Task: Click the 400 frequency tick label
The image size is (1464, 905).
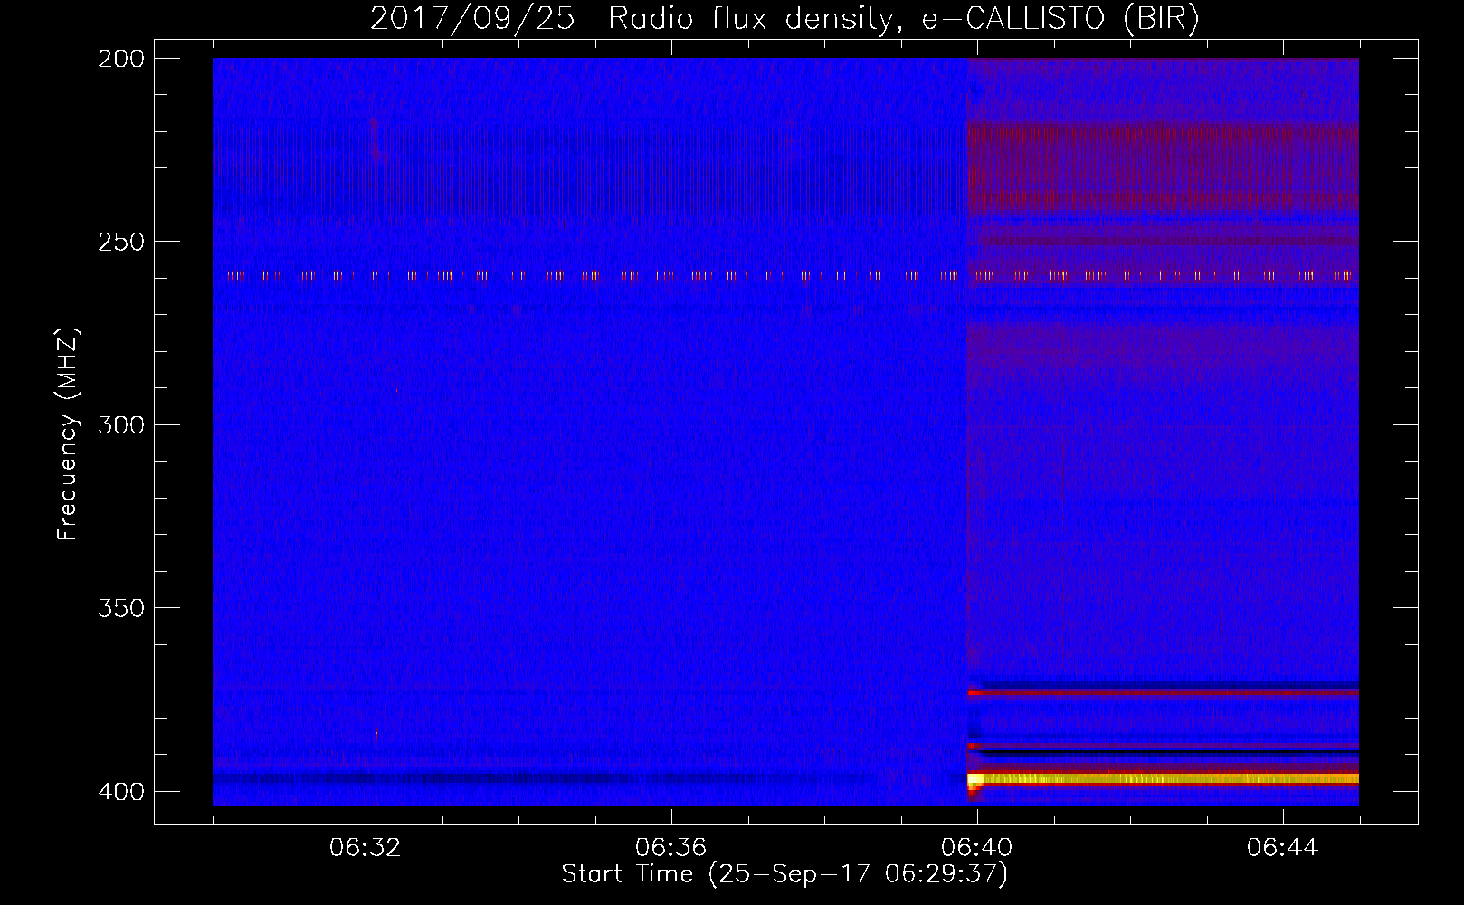Action: click(120, 791)
